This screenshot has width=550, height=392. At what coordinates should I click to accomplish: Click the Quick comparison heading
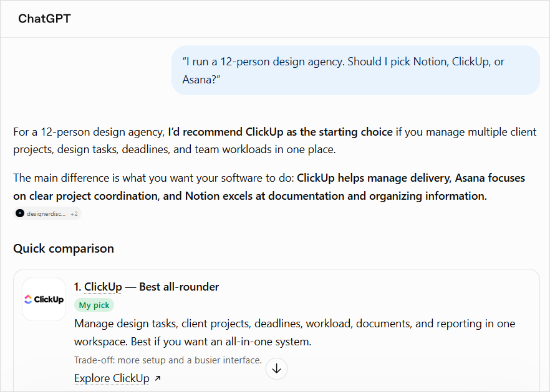(64, 248)
